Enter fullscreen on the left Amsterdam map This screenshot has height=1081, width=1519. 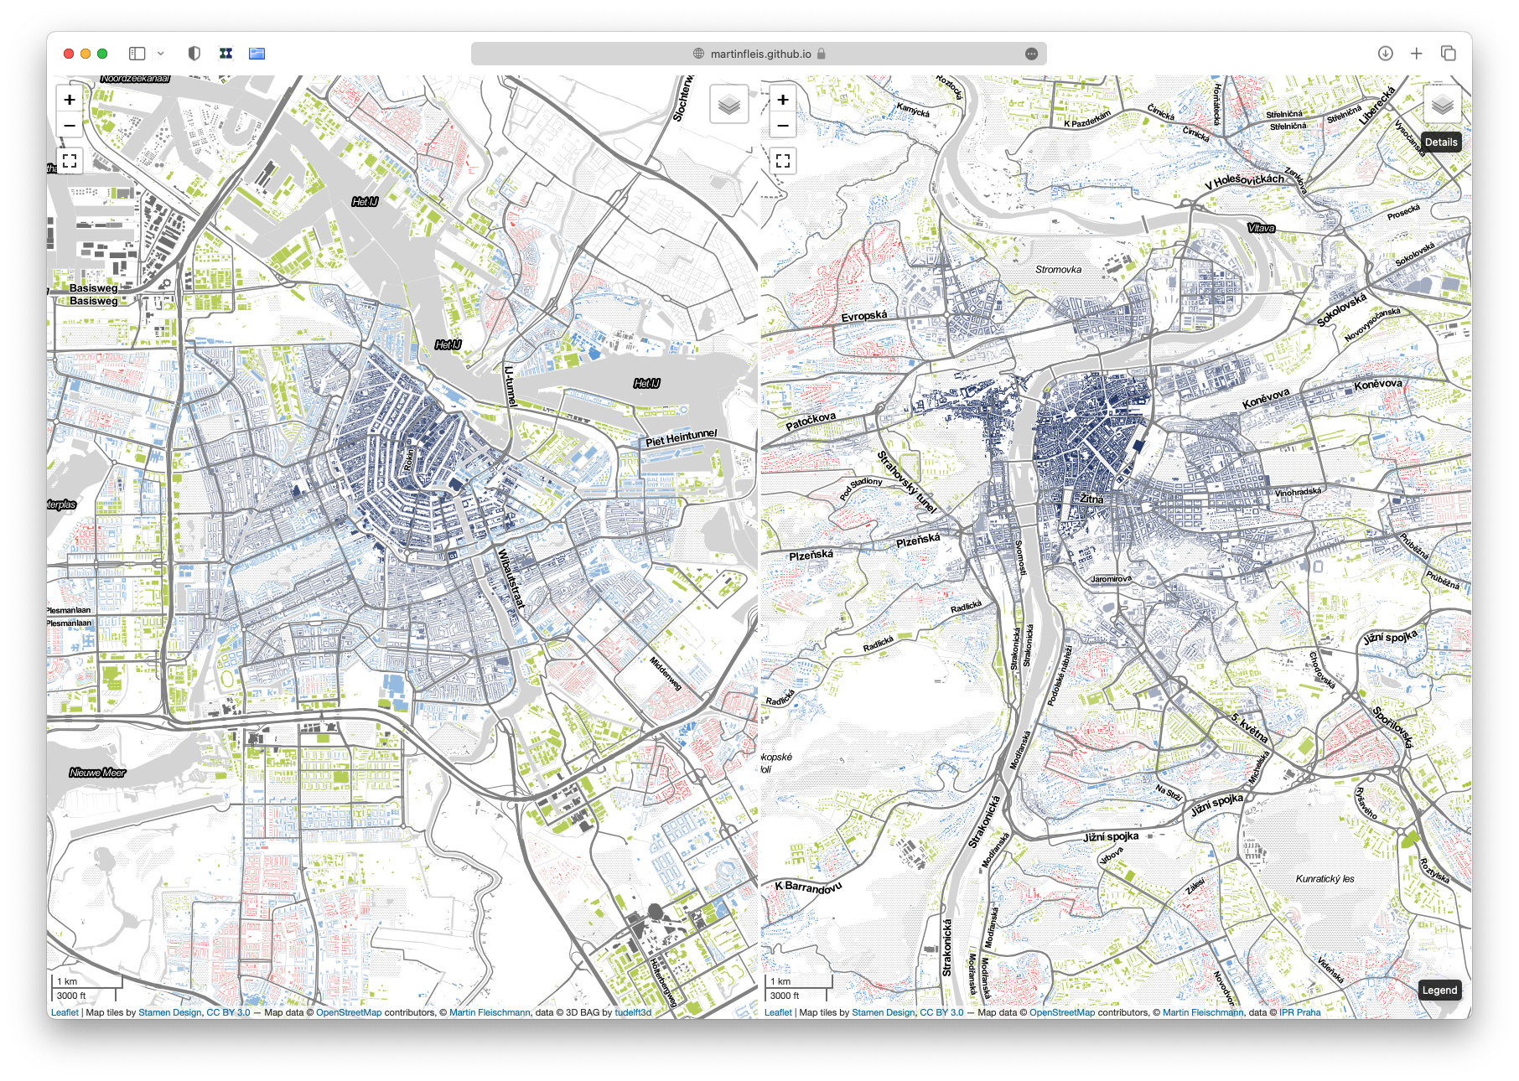click(70, 161)
